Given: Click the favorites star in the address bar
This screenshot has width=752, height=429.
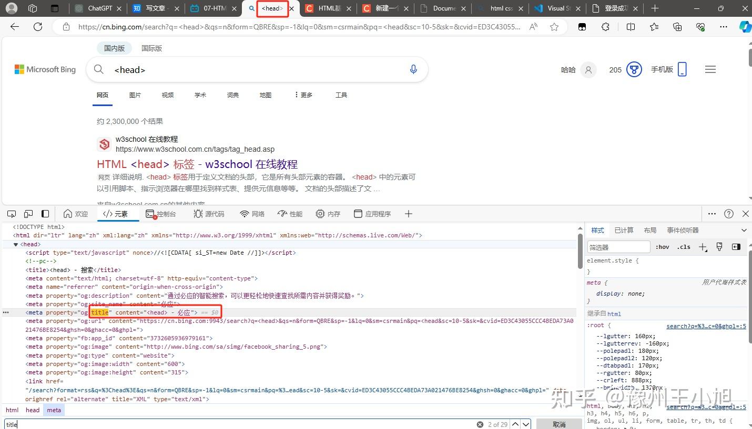Looking at the screenshot, I should pos(554,27).
